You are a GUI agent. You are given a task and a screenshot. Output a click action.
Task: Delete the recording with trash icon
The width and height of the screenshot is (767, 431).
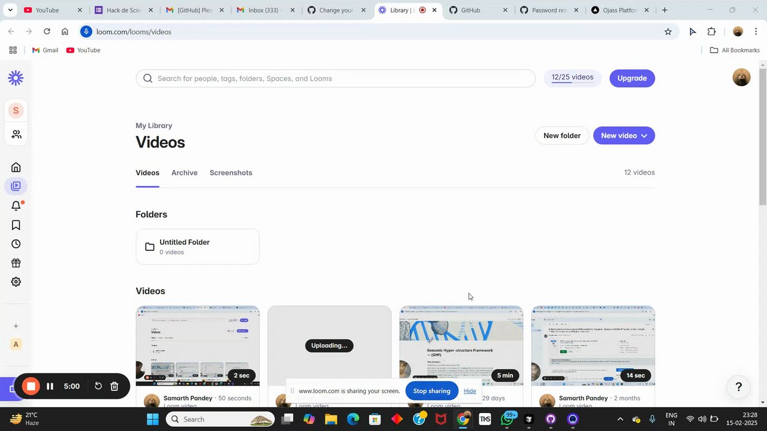114,387
